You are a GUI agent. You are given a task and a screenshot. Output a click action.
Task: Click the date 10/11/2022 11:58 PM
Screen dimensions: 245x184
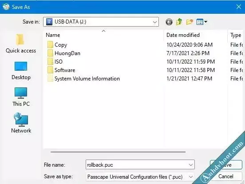coord(190,70)
